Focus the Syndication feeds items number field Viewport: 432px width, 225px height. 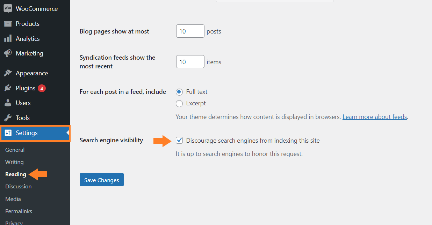point(190,62)
